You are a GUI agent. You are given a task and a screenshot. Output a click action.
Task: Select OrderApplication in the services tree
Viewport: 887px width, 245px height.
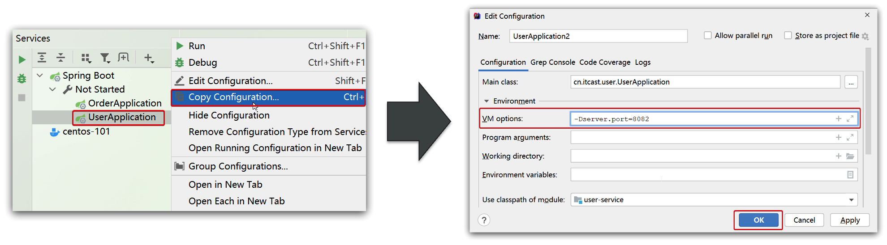[124, 103]
